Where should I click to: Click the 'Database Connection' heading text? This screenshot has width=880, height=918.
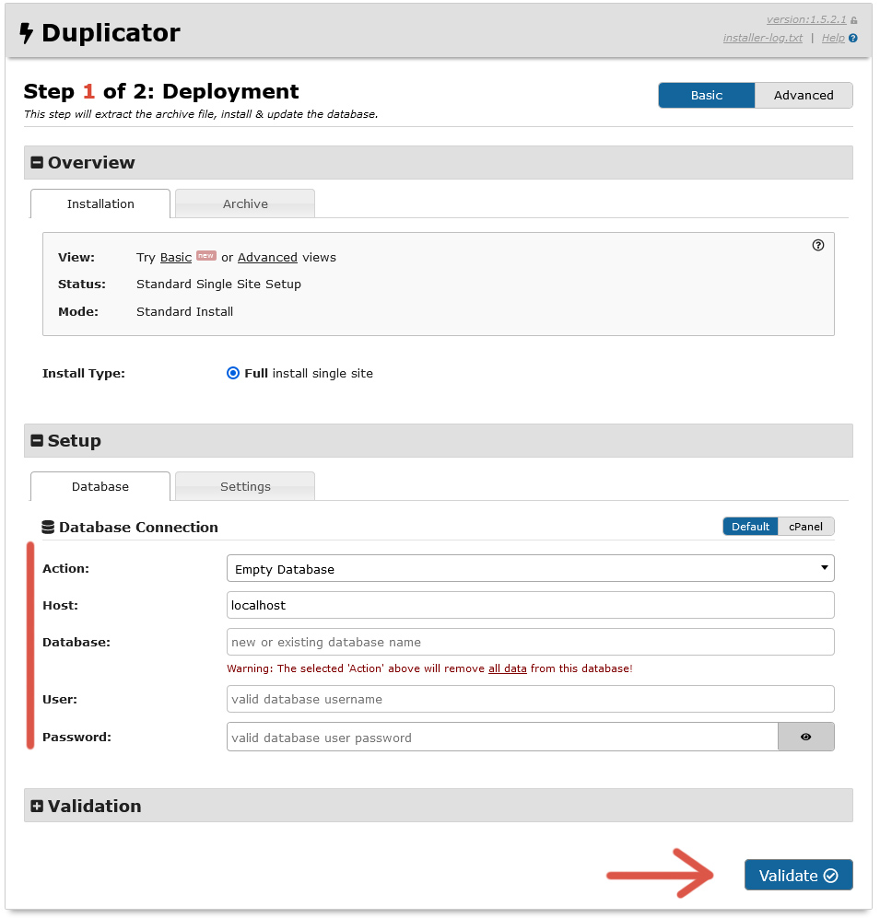(138, 527)
